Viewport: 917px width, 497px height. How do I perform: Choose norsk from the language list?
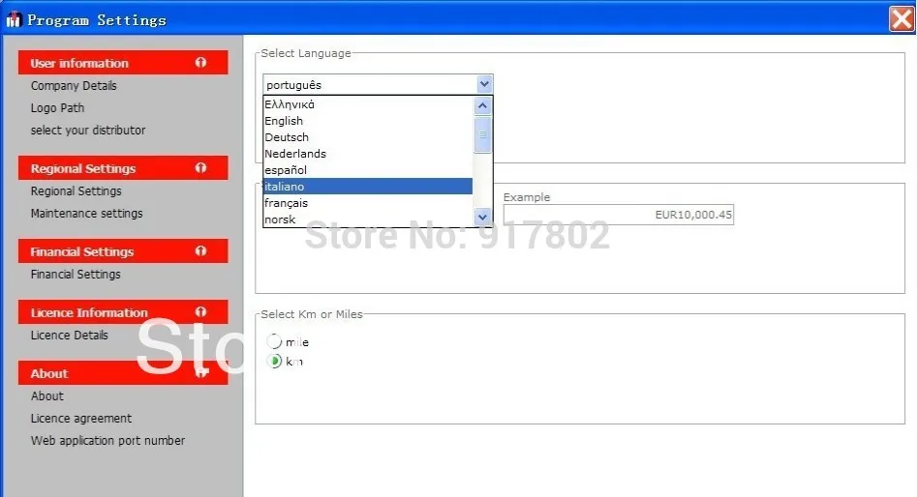368,219
